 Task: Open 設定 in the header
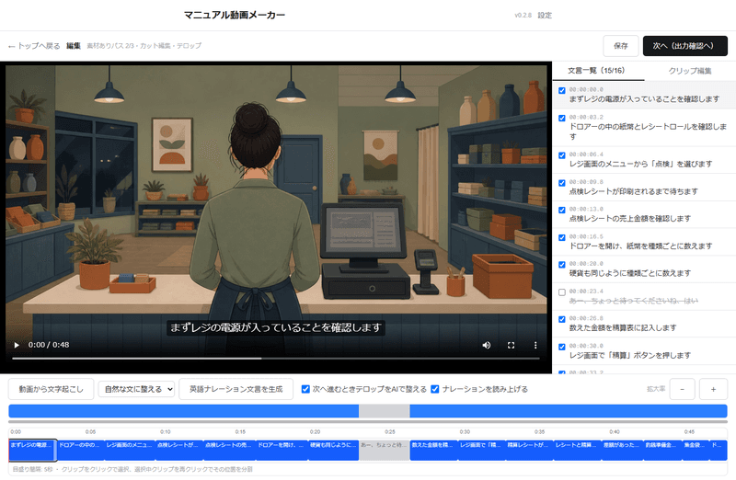(x=545, y=15)
